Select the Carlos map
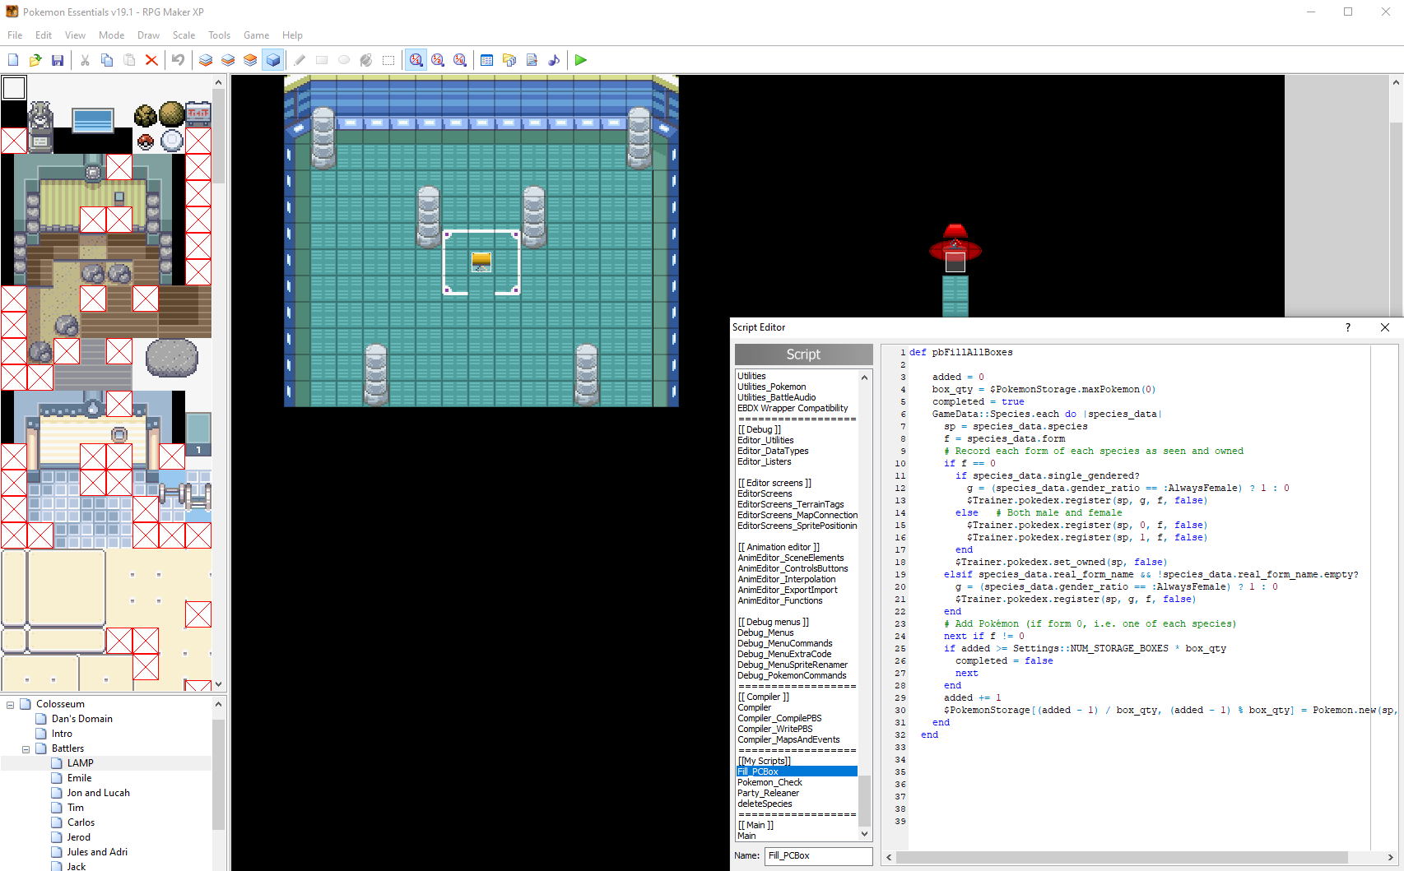Screen dimensions: 1404x871 [x=81, y=822]
